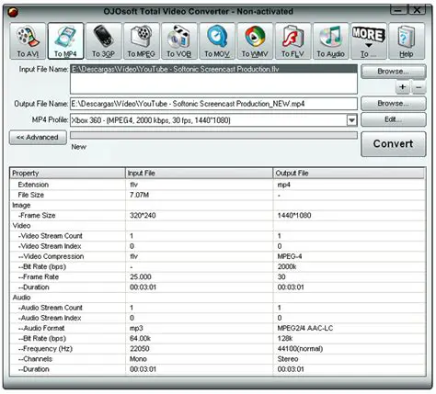Edit the MP4 profile settings
The width and height of the screenshot is (436, 394).
pos(394,119)
